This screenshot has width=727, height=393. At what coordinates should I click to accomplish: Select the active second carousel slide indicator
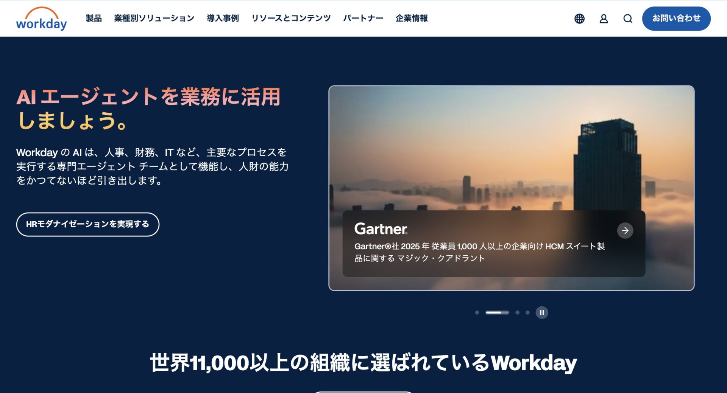(498, 312)
